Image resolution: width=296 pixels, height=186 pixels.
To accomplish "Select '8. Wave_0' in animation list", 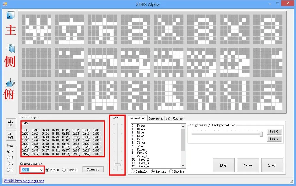I will (x=139, y=153).
